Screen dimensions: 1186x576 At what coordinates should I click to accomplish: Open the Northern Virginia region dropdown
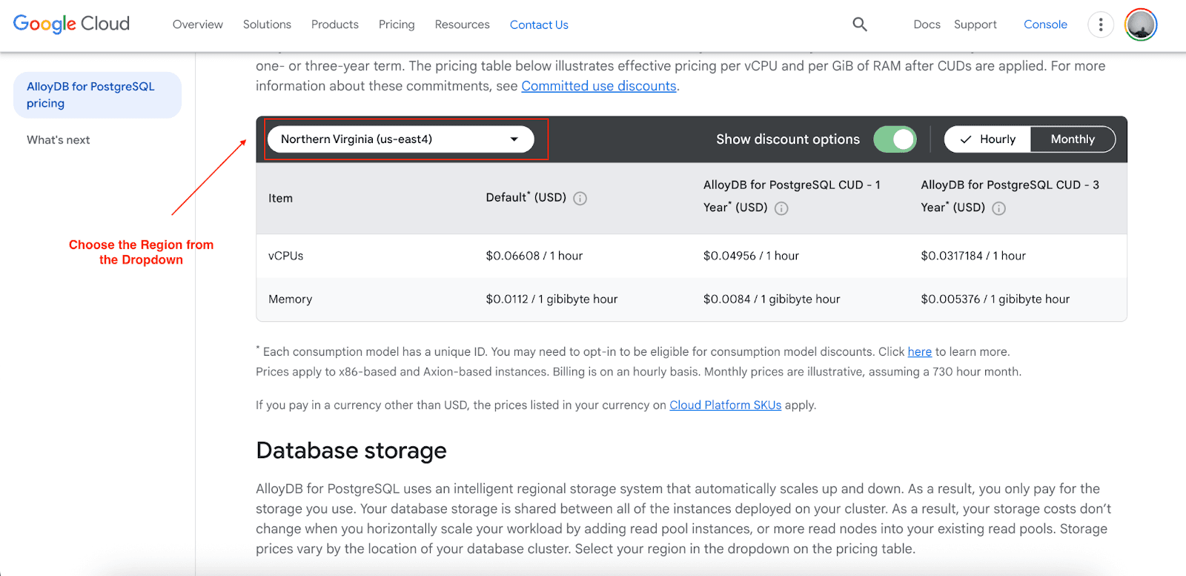(x=400, y=139)
